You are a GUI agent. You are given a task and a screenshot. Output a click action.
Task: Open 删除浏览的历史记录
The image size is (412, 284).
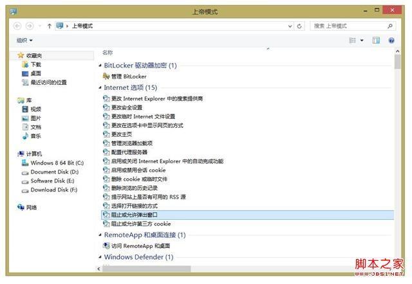[x=135, y=188]
